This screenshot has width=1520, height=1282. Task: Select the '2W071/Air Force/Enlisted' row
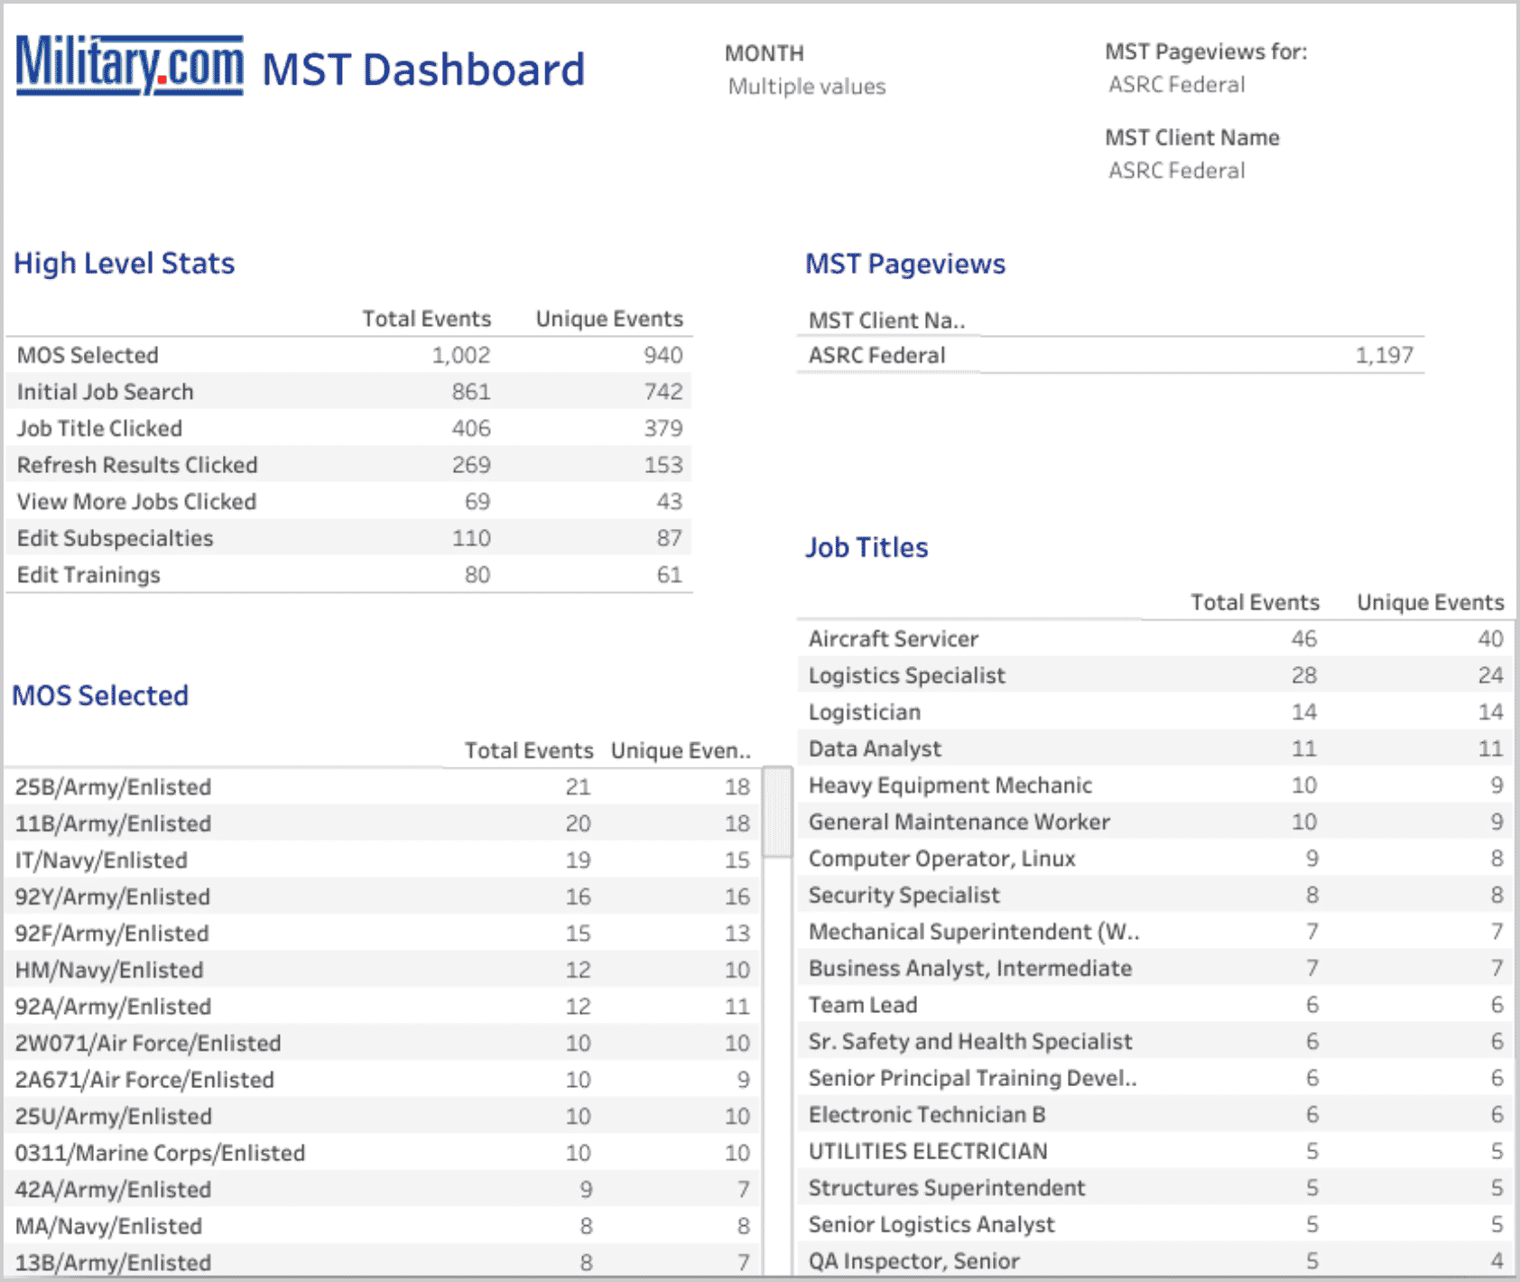(383, 1043)
